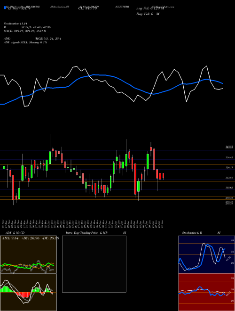Click the rotated 41.14 value on Stochastics chart
Screen dimensions: 235x311
tap(228, 259)
